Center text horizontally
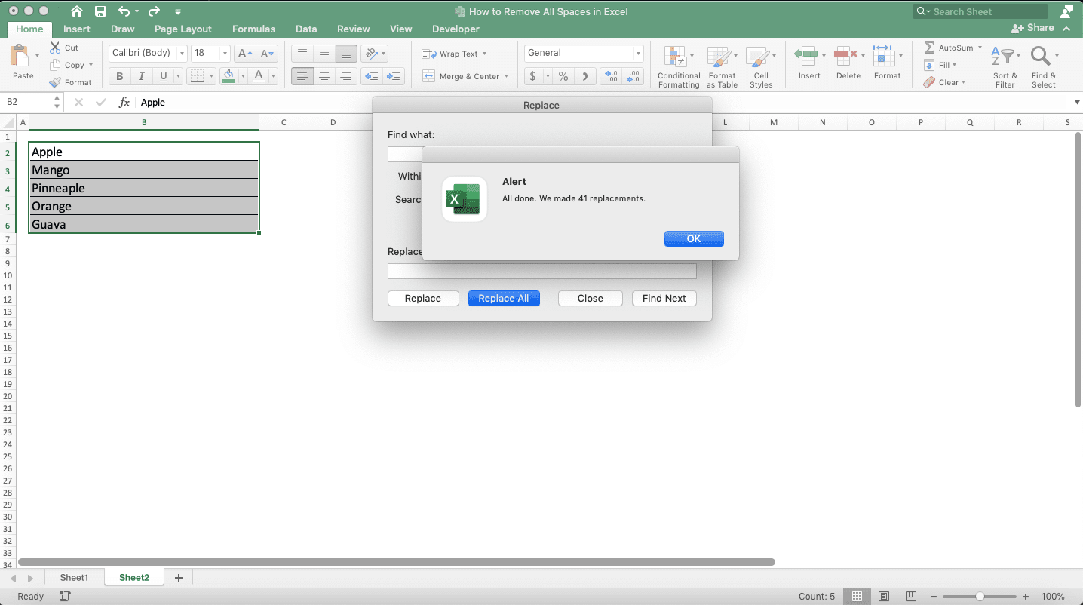The image size is (1083, 605). [x=324, y=76]
